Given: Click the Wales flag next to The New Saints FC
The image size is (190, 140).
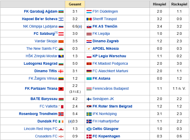Looking at the screenshot, I should (61, 49).
